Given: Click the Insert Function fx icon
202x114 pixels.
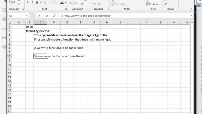Looking at the screenshot, I should click(54, 16).
